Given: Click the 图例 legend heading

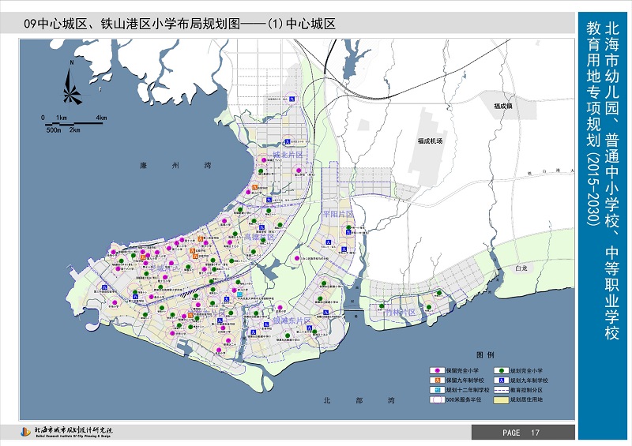Looking at the screenshot, I should coord(485,356).
